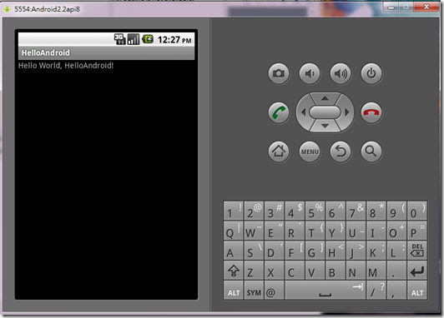This screenshot has width=444, height=318.
Task: Click the 3G network status icon
Action: tap(120, 39)
